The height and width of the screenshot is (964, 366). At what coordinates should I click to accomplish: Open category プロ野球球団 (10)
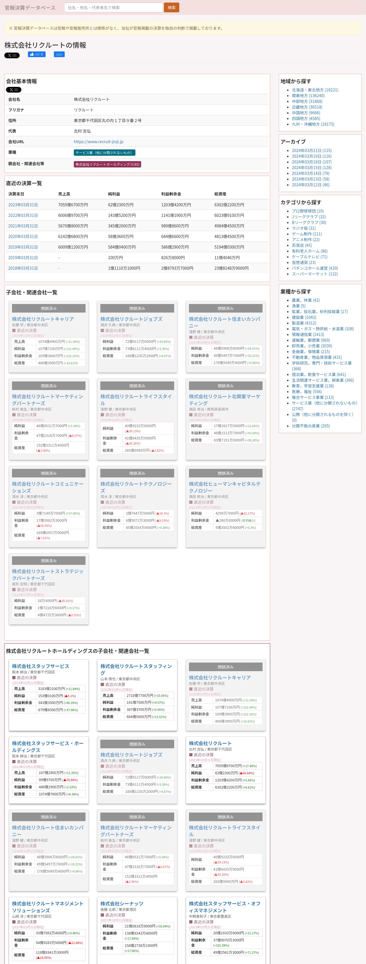[x=308, y=211]
